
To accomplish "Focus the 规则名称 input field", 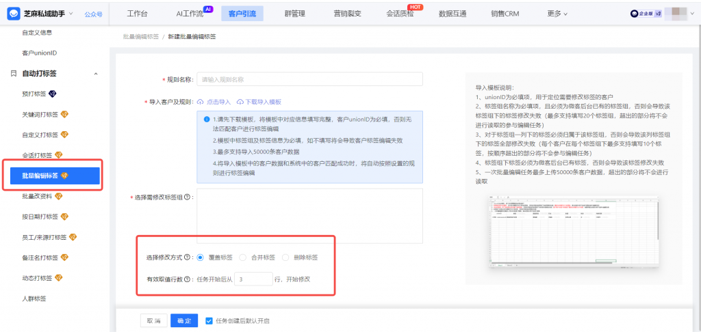I will [x=309, y=79].
